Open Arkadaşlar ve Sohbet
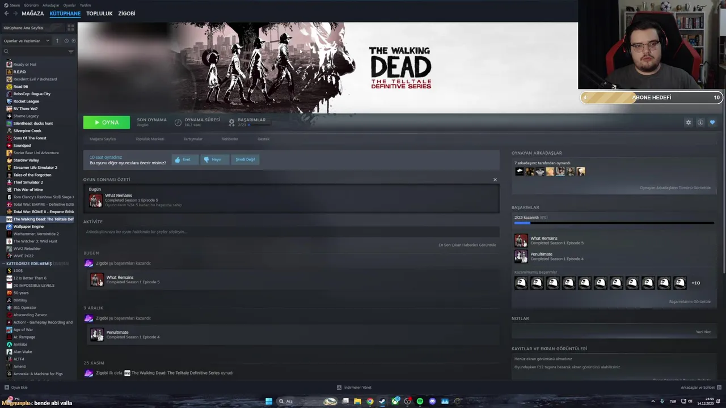726x408 pixels. (701, 388)
